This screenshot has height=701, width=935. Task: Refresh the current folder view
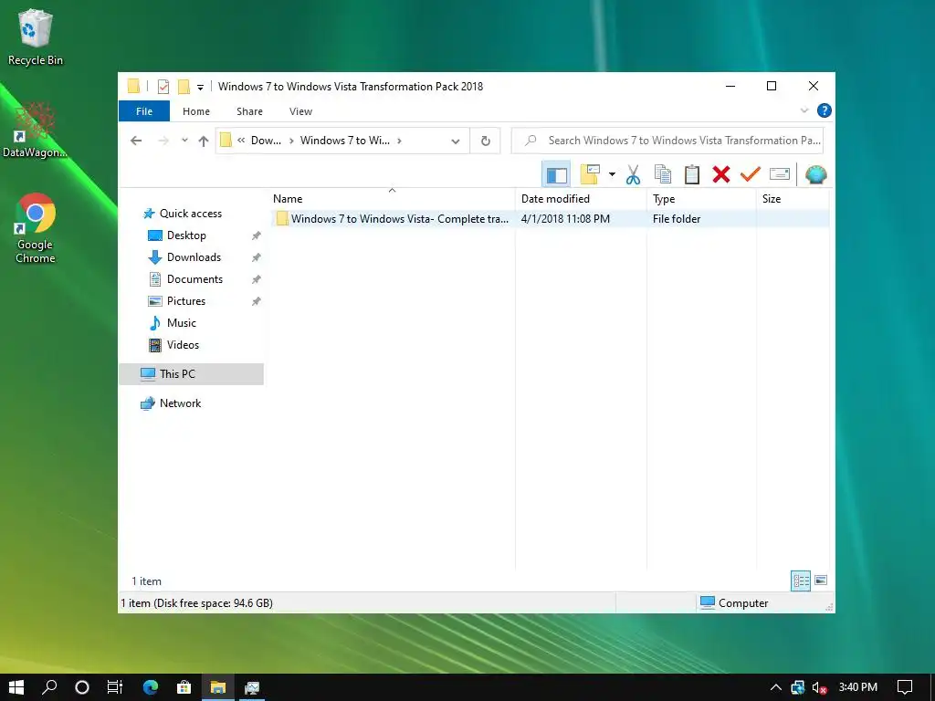(486, 141)
